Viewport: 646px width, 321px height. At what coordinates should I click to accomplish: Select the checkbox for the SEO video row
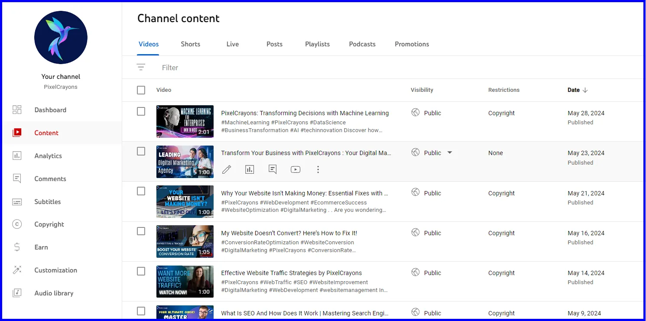click(141, 311)
